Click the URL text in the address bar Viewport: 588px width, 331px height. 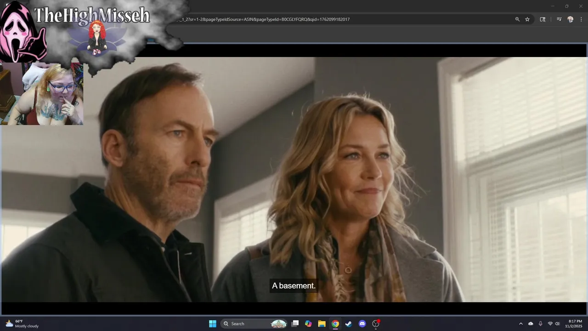pyautogui.click(x=264, y=19)
